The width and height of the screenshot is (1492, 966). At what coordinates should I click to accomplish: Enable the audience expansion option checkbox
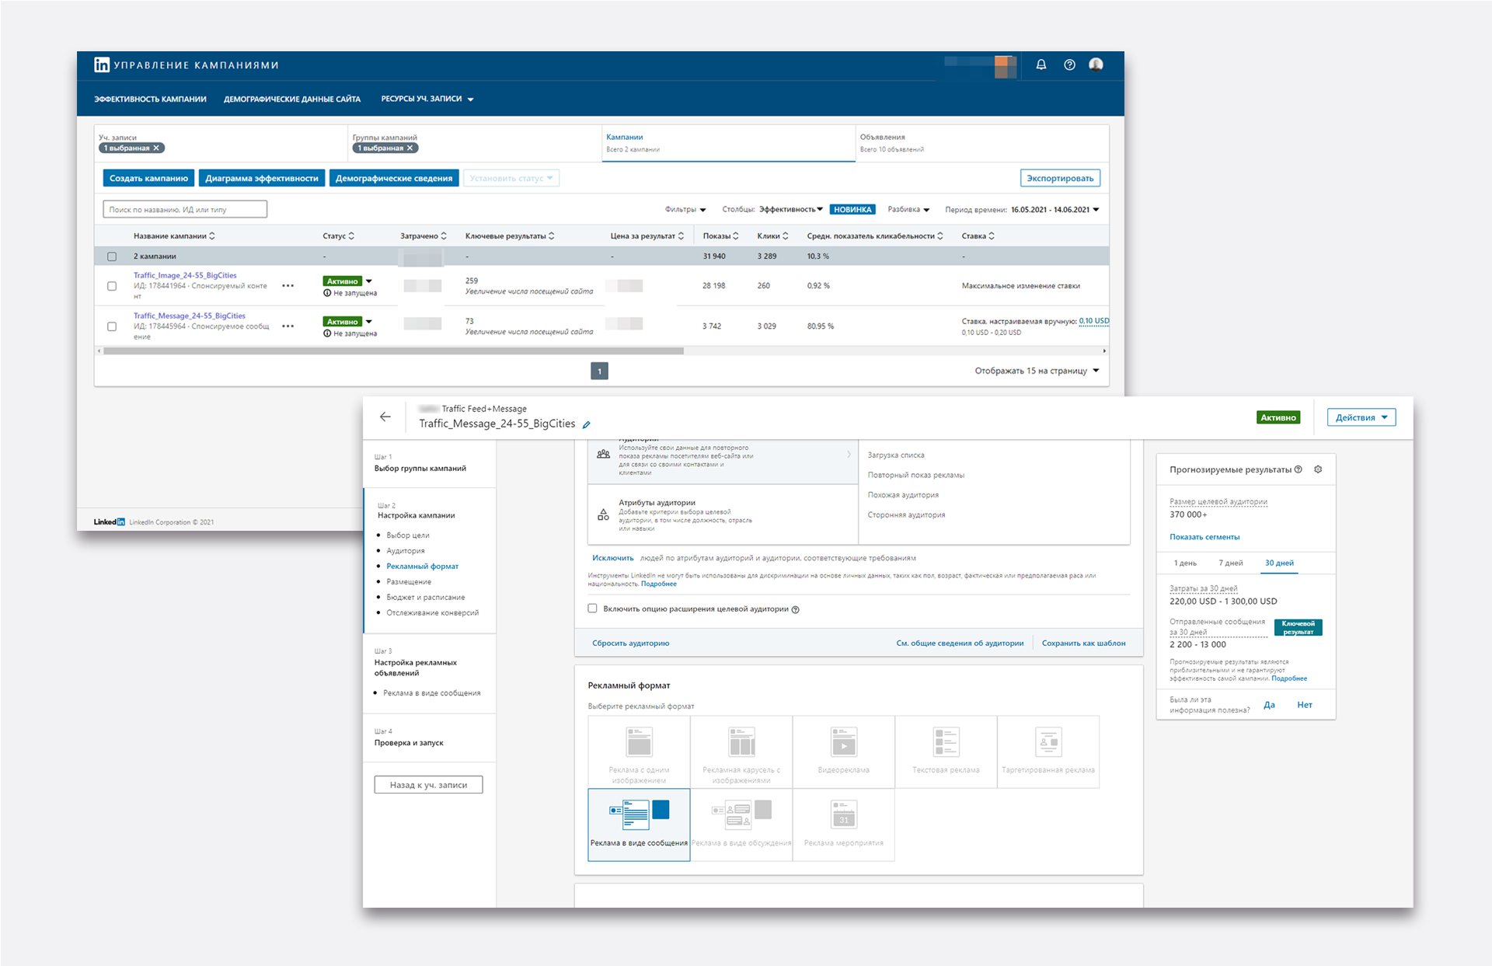593,609
